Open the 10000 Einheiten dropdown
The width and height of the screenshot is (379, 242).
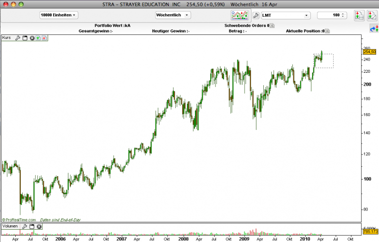pos(59,15)
